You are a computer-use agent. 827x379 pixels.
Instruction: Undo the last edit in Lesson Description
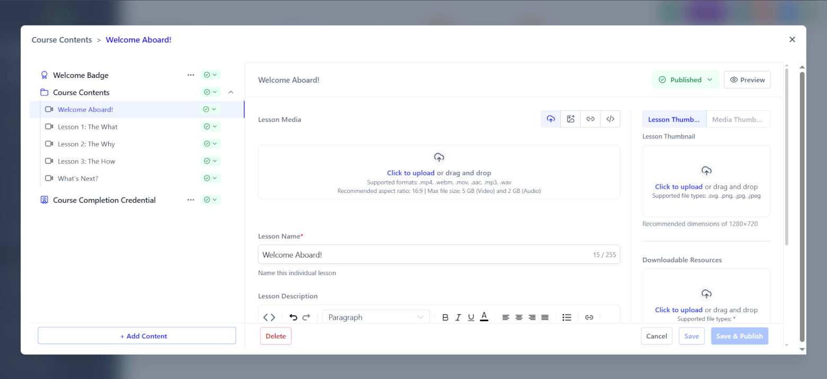293,318
